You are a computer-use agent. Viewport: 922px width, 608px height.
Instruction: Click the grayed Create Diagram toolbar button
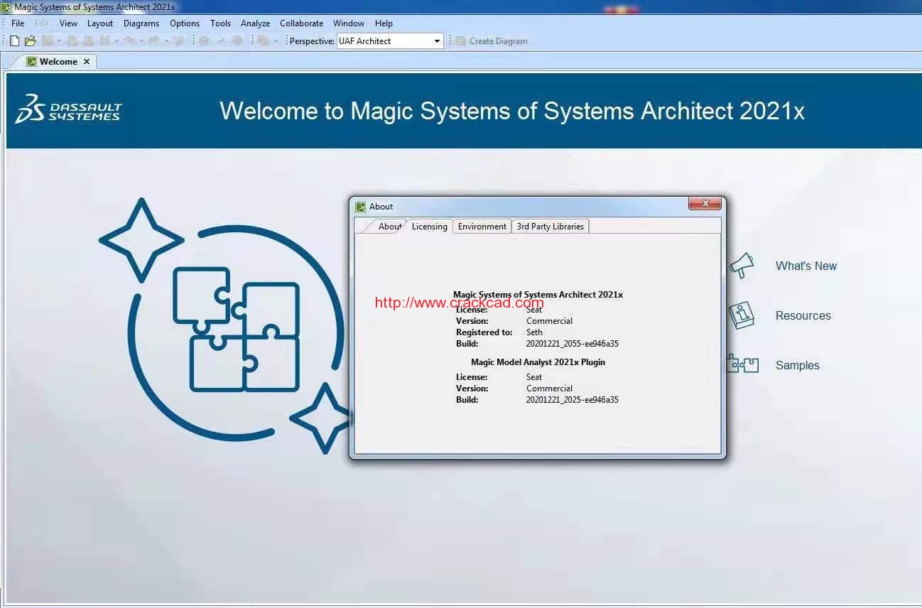(x=492, y=41)
